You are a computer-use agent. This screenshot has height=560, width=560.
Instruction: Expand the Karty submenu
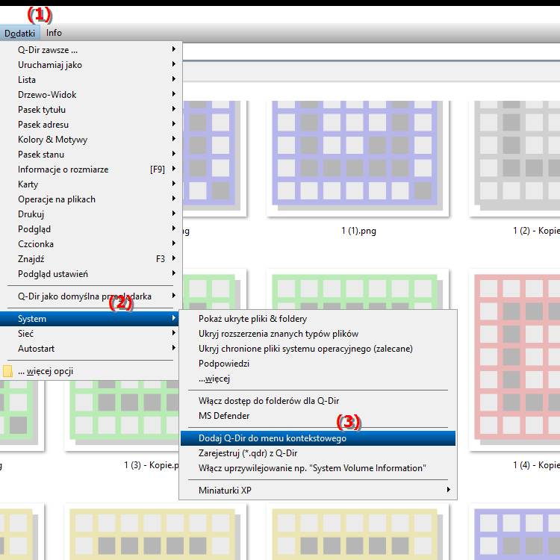click(x=91, y=184)
